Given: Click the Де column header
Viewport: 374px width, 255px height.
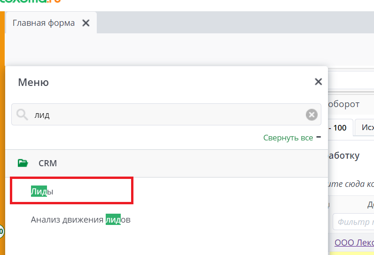Looking at the screenshot, I should pos(370,204).
